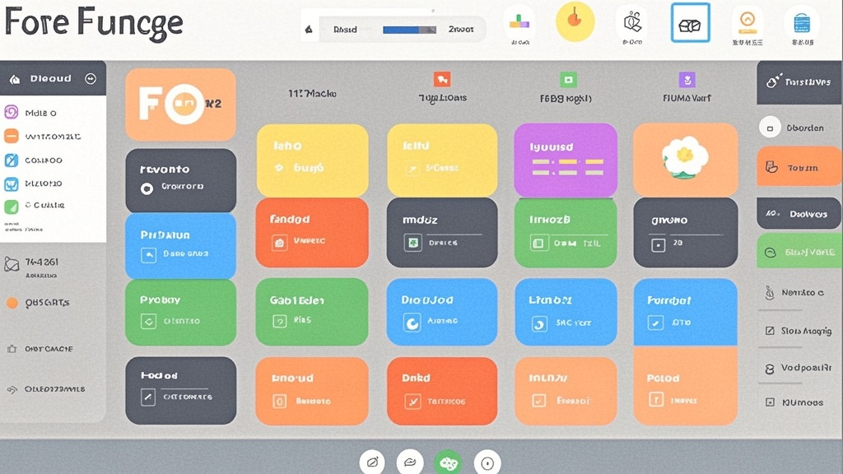Click the blue progress bar in top bar
The height and width of the screenshot is (474, 843).
409,30
